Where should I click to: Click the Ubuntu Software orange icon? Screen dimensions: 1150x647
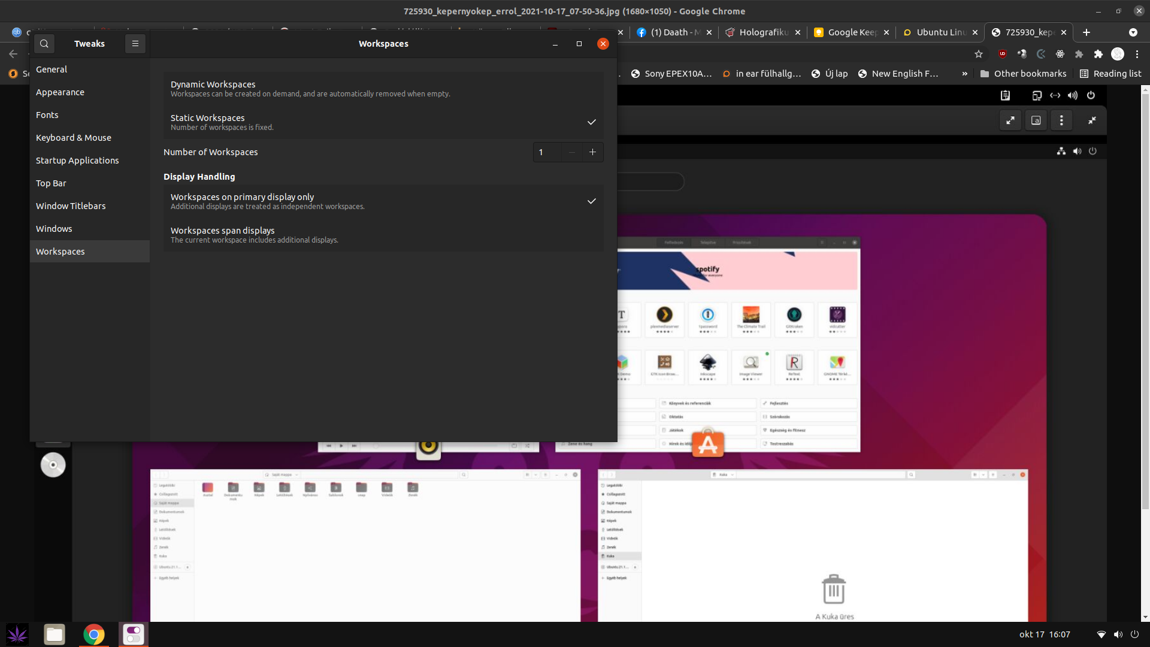point(708,444)
